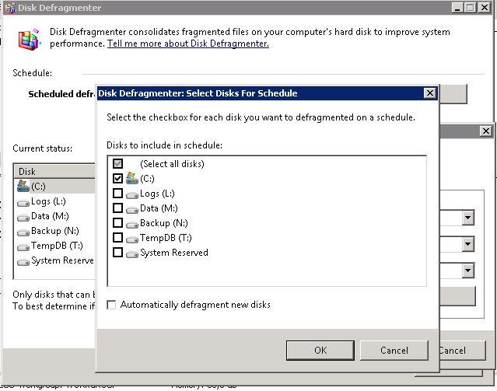Enable the Backup (N:) checkbox
This screenshot has width=497, height=391.
(x=117, y=223)
